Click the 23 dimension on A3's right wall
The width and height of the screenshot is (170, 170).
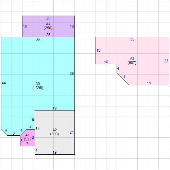click(x=166, y=61)
